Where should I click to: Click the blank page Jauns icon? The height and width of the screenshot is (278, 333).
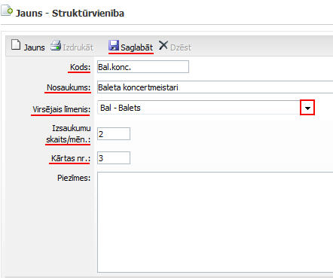click(x=16, y=45)
